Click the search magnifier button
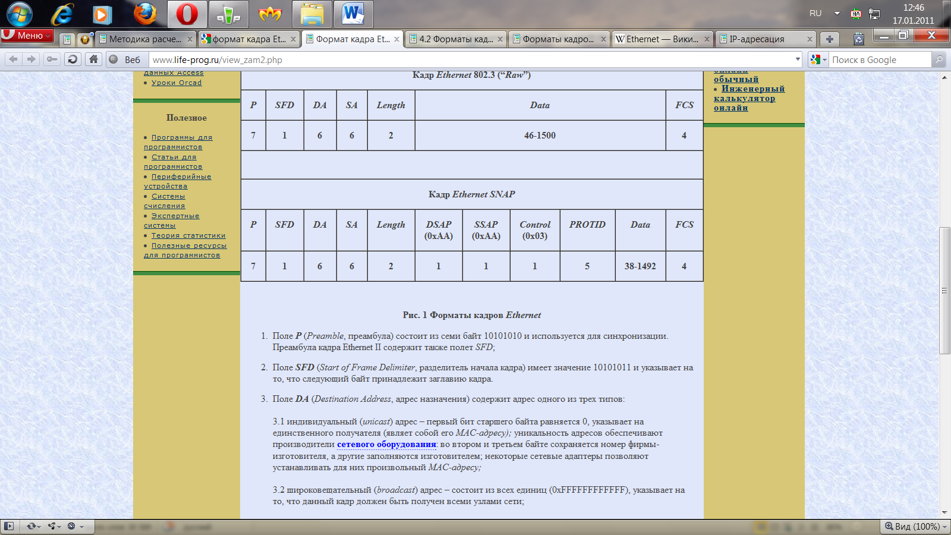Screen dimensions: 951x535 point(939,59)
